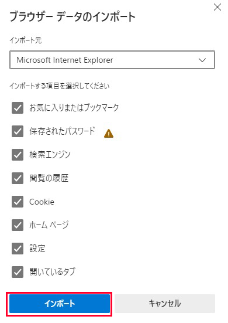
Task: Click the キャンセル button
Action: (165, 304)
